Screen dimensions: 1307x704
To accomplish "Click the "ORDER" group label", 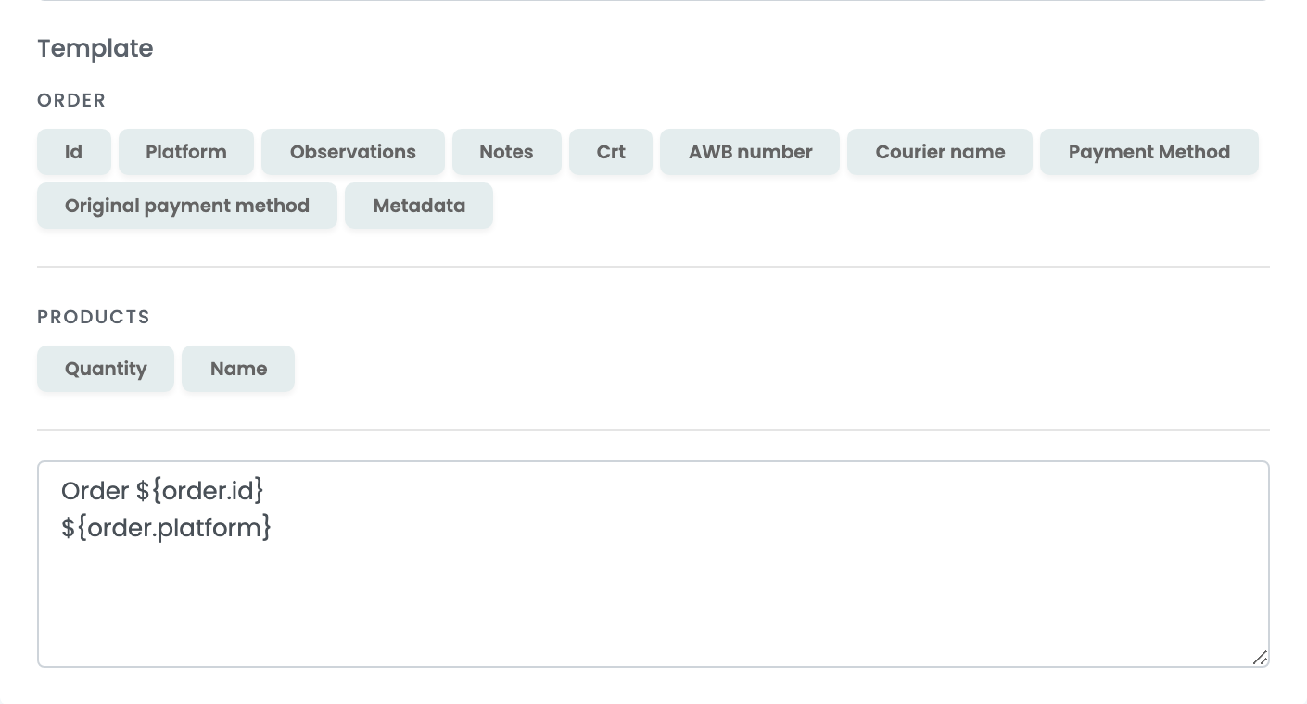I will coord(71,100).
